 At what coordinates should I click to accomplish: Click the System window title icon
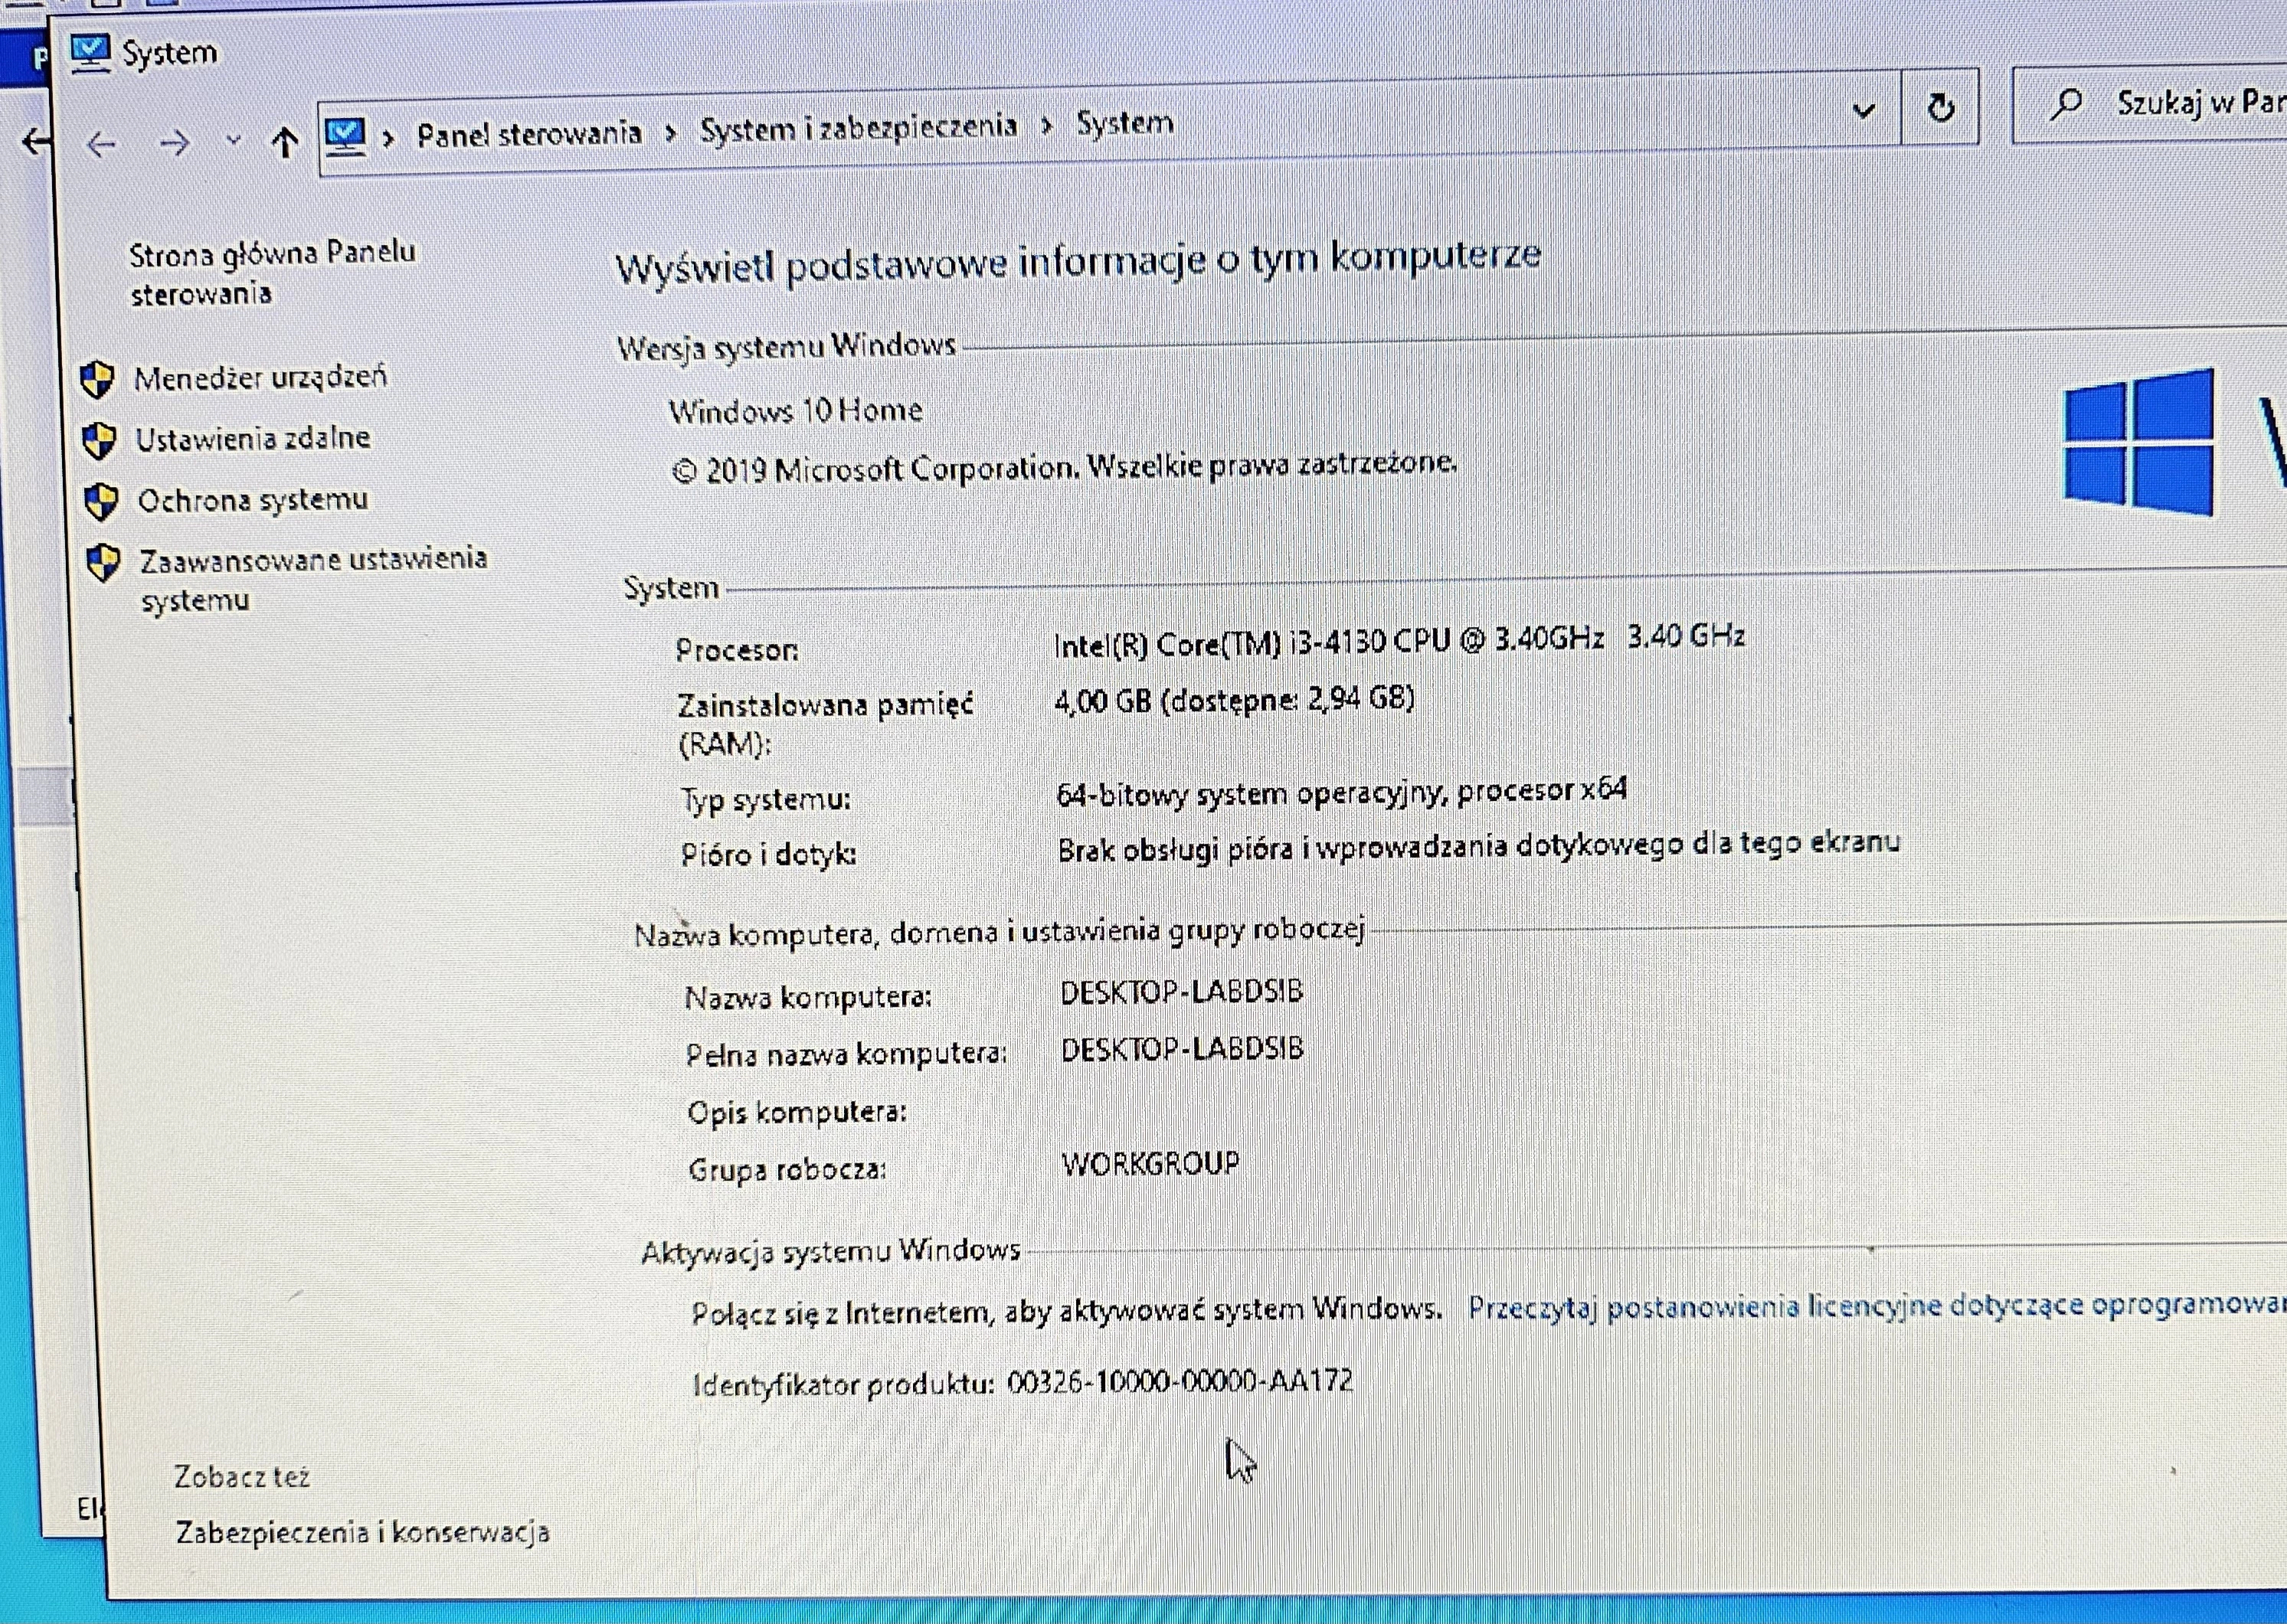tap(90, 52)
